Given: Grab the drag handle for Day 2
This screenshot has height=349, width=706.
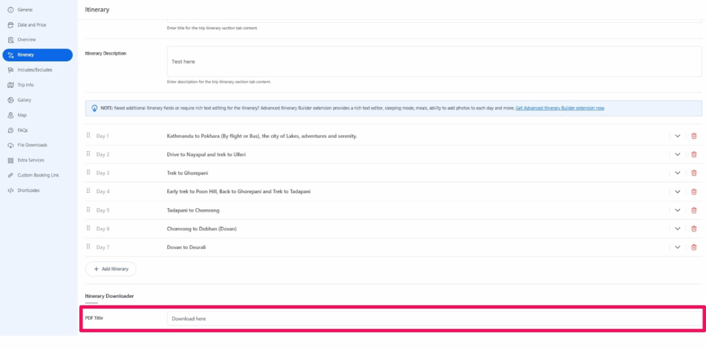Looking at the screenshot, I should (x=88, y=154).
